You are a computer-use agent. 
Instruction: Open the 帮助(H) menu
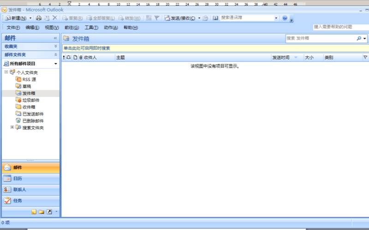131,28
